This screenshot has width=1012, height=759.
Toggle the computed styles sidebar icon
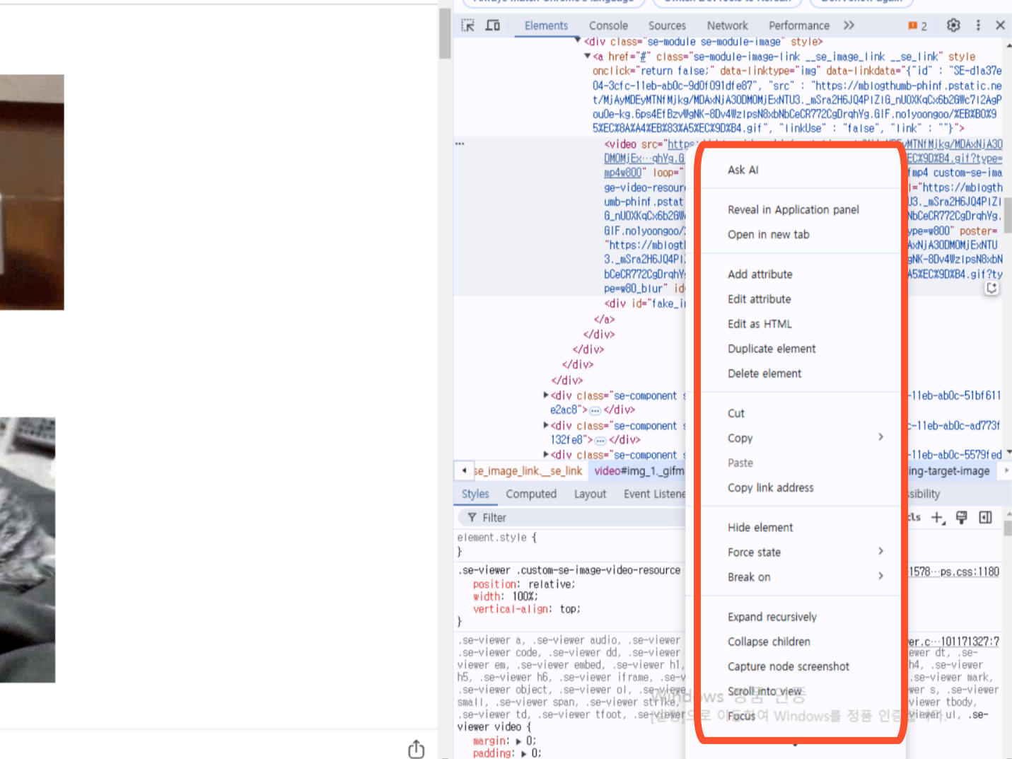pos(985,518)
